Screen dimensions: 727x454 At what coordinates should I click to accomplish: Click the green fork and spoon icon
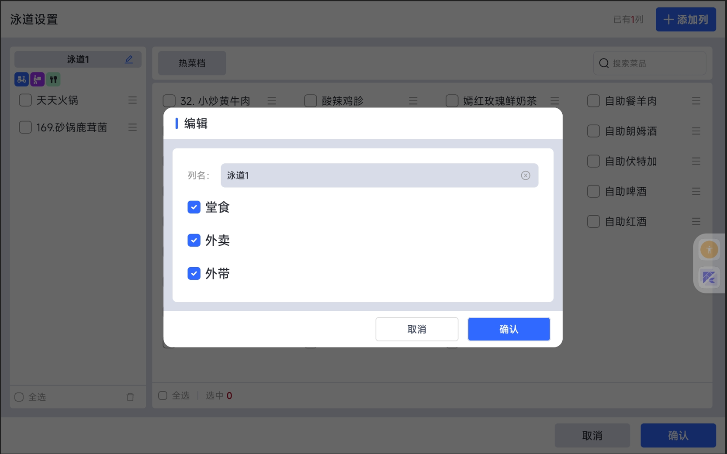(x=53, y=79)
